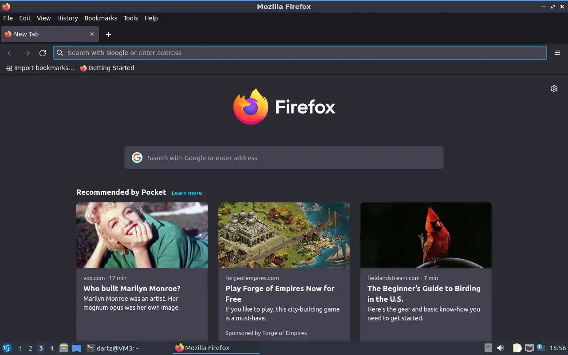Open a new tab with the plus button
The height and width of the screenshot is (355, 568).
click(108, 34)
